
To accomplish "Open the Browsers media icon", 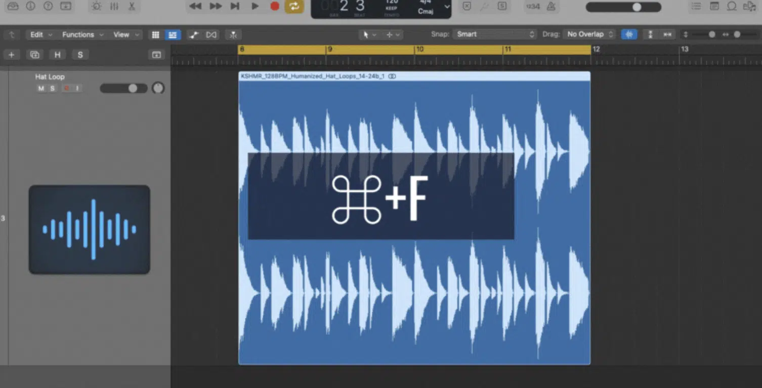I will pos(749,6).
